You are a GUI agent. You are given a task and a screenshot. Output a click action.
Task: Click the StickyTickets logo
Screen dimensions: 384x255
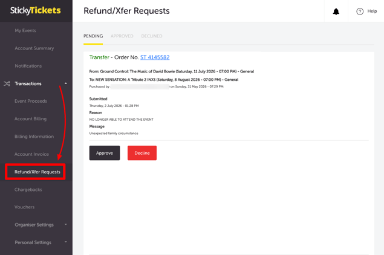[x=36, y=10]
